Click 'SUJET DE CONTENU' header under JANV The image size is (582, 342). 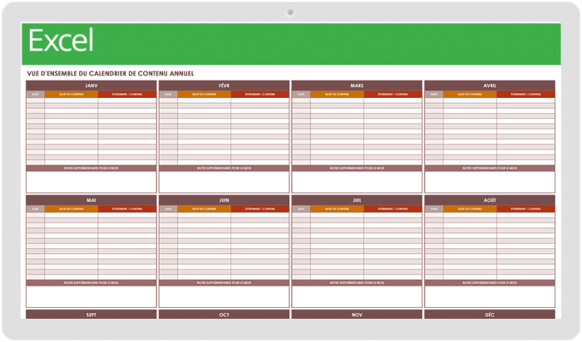[72, 95]
